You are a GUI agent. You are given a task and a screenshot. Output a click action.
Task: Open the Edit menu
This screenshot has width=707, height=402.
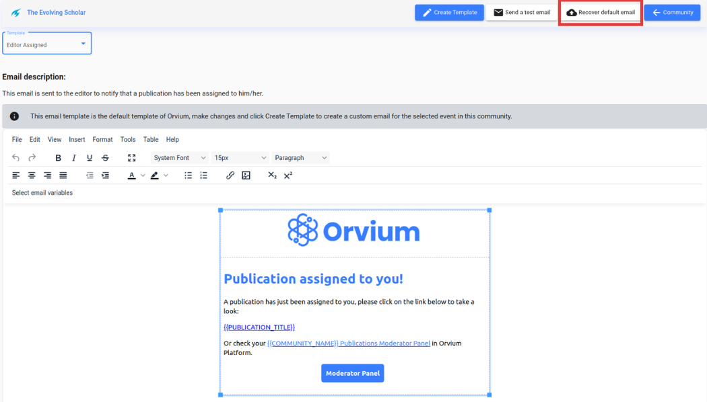(35, 140)
